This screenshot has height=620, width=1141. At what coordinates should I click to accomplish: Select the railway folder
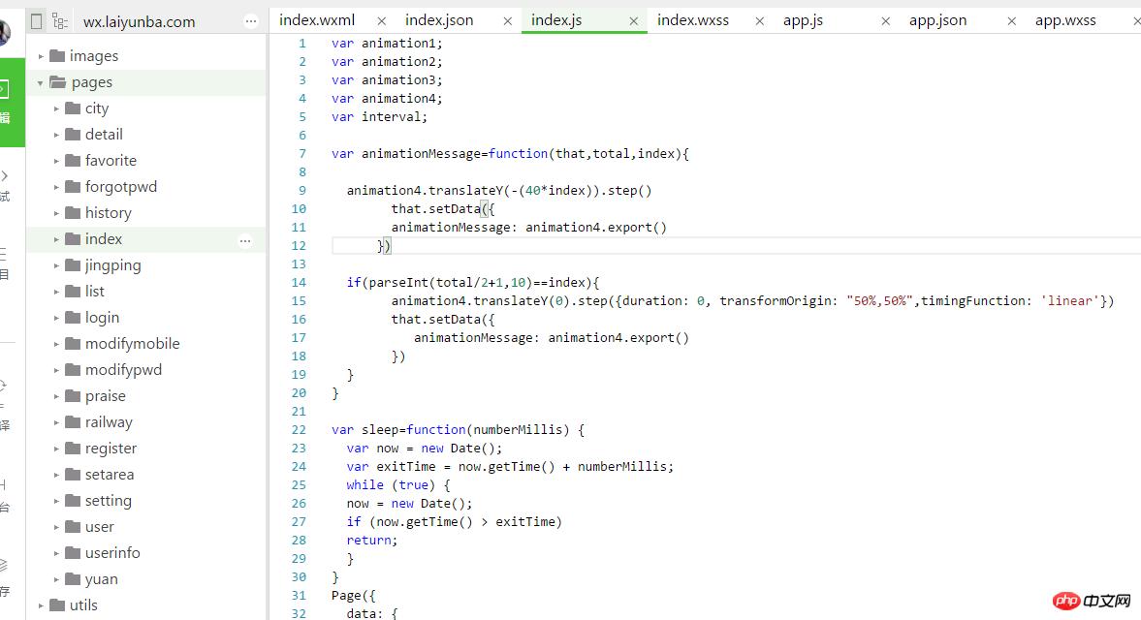coord(109,422)
